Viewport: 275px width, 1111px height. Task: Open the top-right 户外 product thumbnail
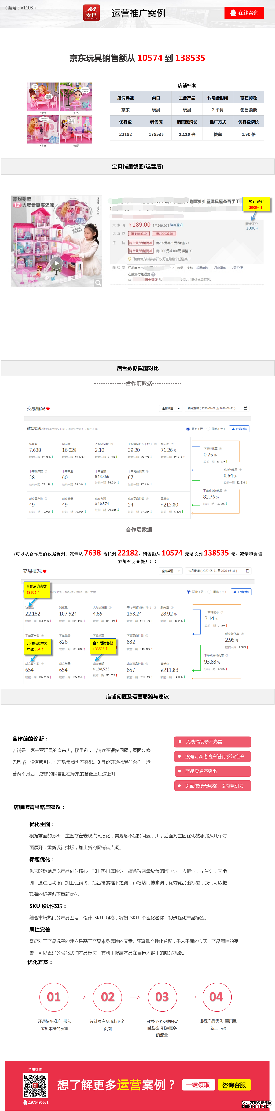[x=76, y=97]
